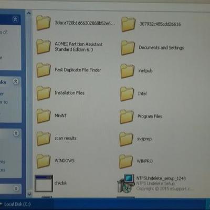210x210 pixels.
Task: Select the Fast Duplicate File Finder folder icon
Action: pos(43,70)
